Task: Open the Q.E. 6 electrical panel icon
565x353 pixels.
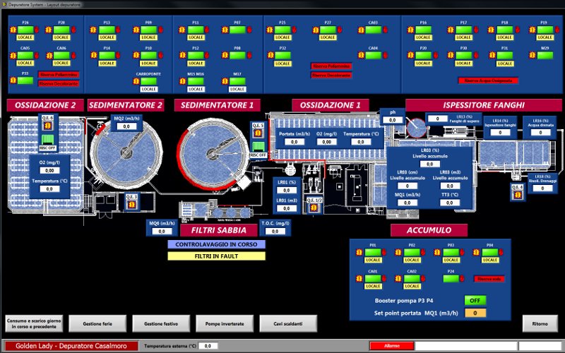Action: point(47,126)
